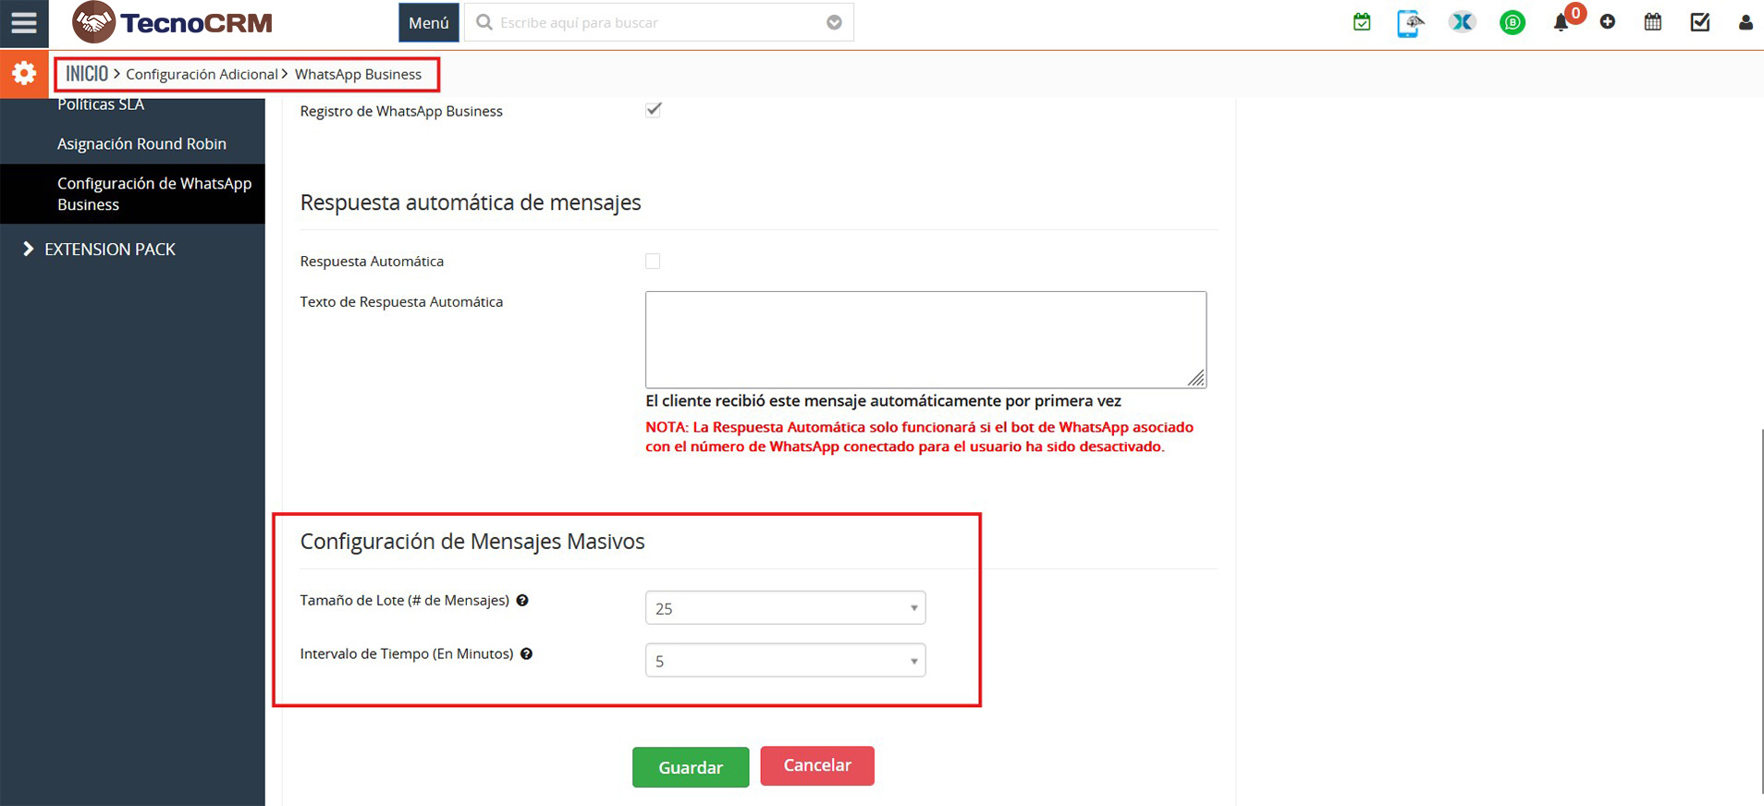The height and width of the screenshot is (806, 1764).
Task: Click the green calendar-check icon
Action: 1362,22
